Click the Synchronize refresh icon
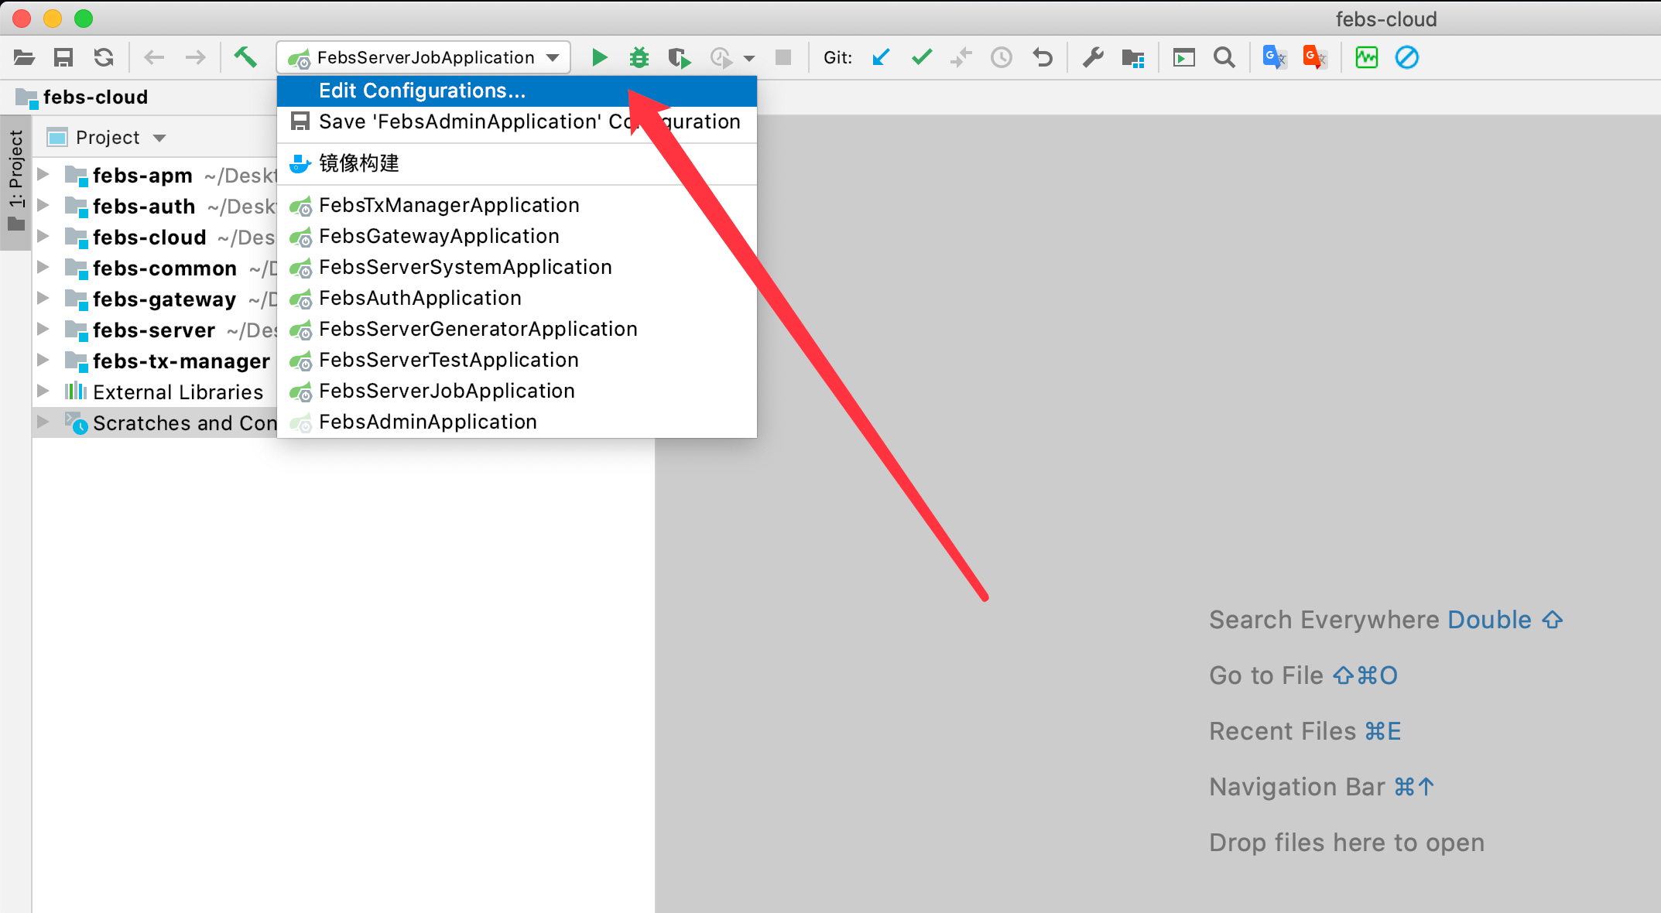 [104, 57]
